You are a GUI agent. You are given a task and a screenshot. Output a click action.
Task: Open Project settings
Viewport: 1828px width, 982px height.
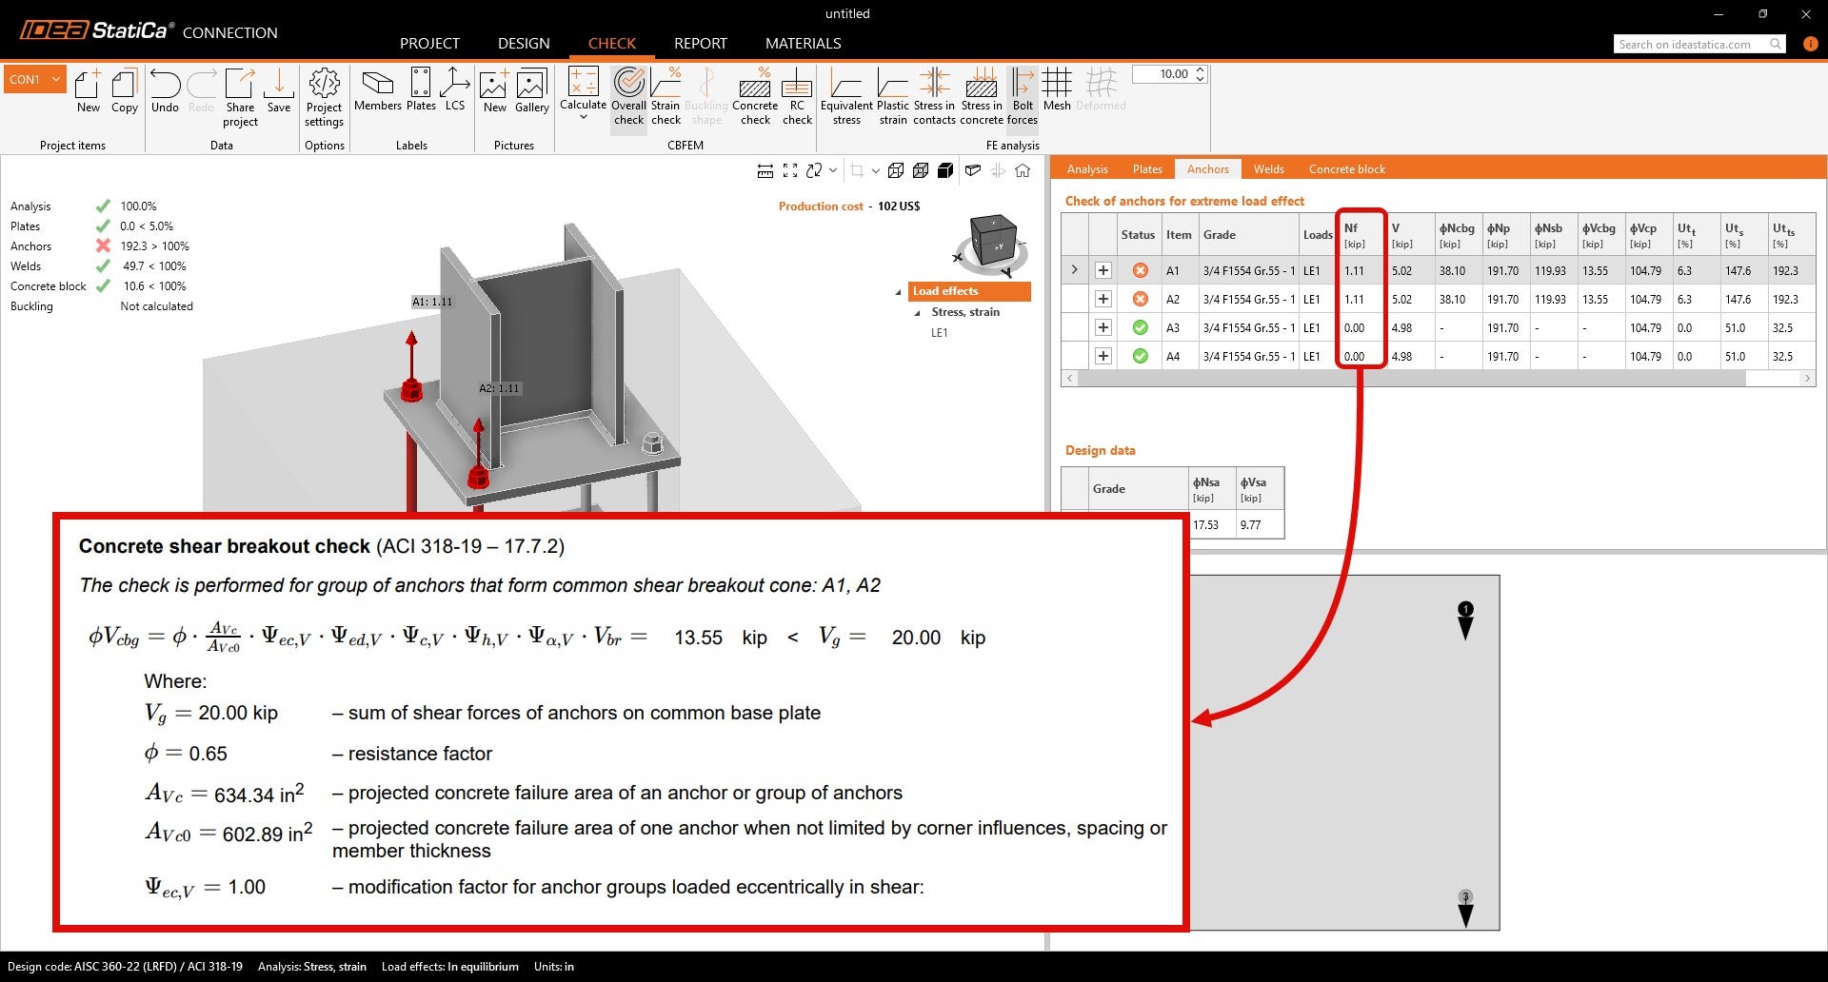pos(324,95)
